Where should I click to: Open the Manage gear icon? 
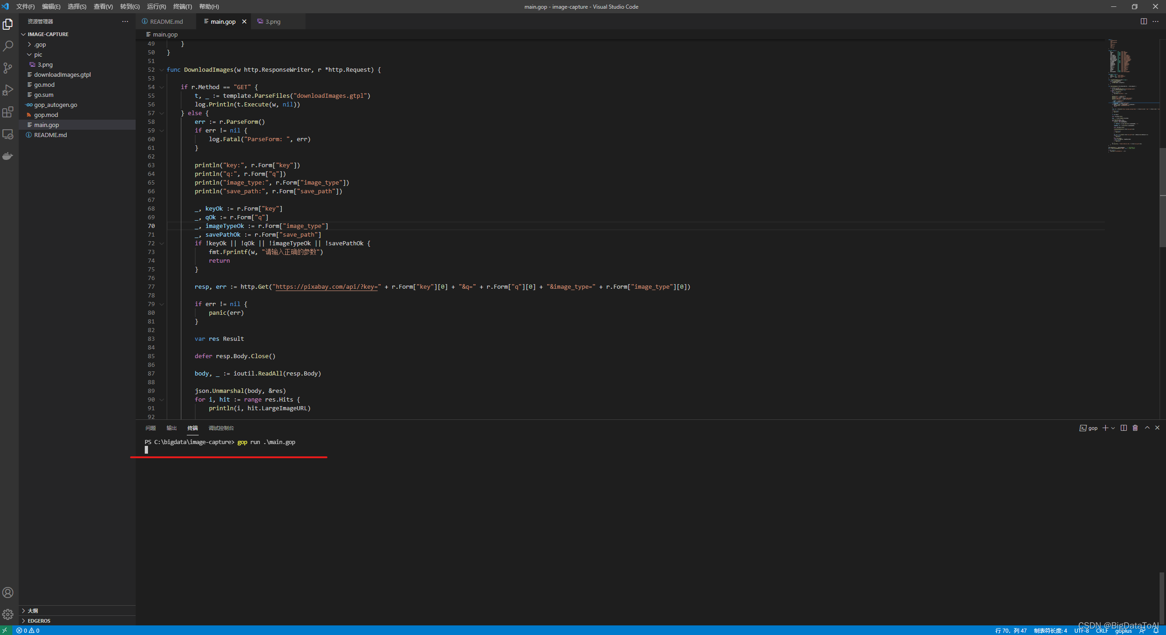[8, 614]
